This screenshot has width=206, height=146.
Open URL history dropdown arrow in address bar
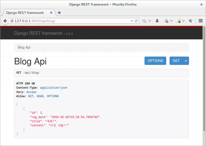point(132,21)
